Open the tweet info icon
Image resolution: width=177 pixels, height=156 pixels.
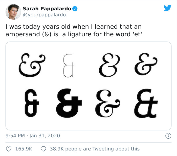[x=167, y=136]
